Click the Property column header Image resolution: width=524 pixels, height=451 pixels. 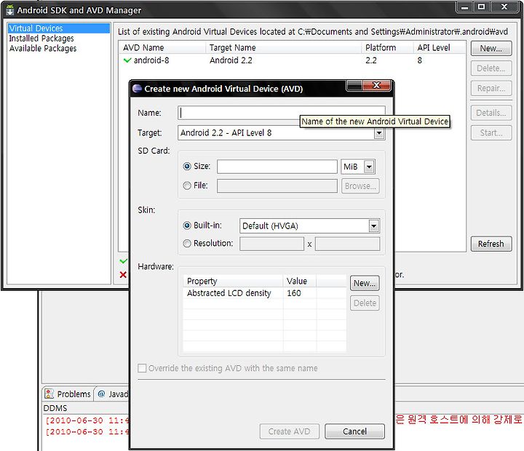click(234, 282)
